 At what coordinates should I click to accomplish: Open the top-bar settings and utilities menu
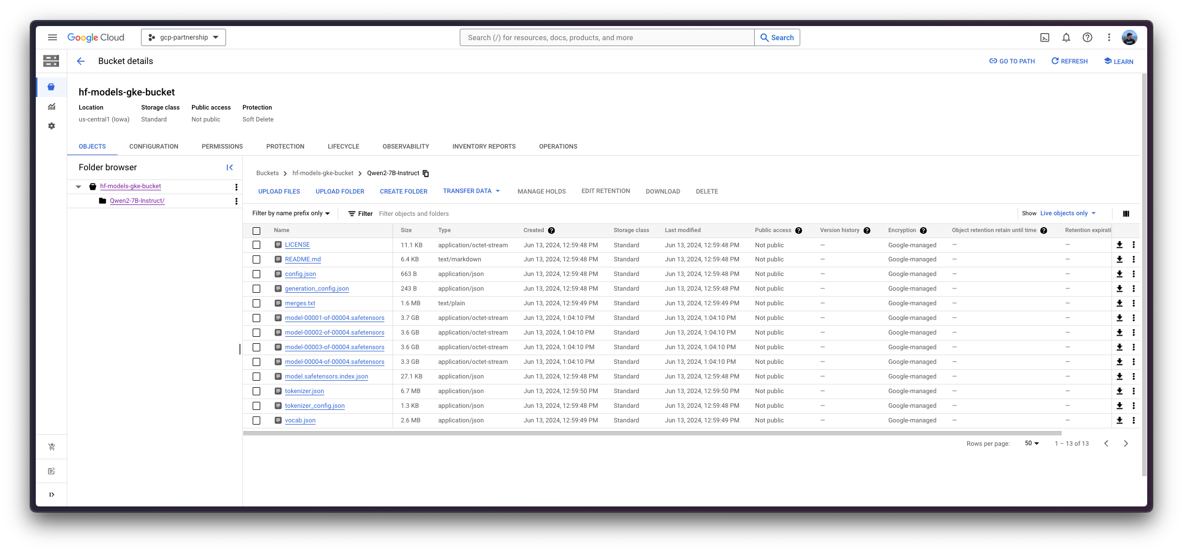point(1109,37)
